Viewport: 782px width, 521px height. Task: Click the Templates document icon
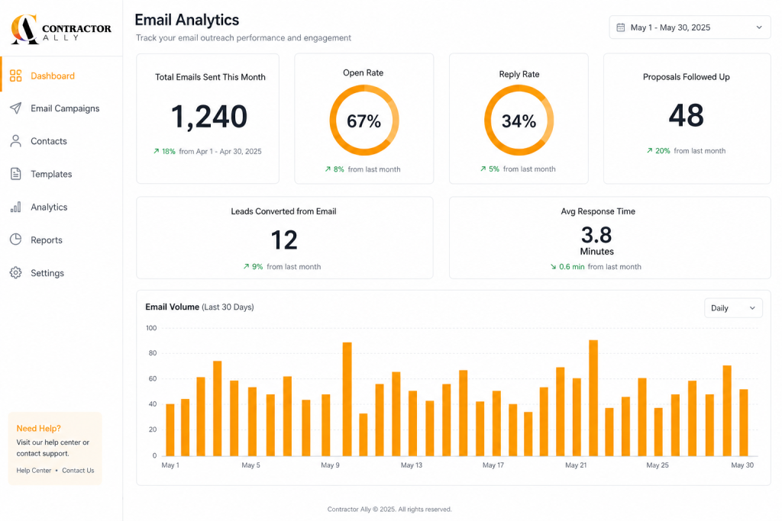click(15, 174)
